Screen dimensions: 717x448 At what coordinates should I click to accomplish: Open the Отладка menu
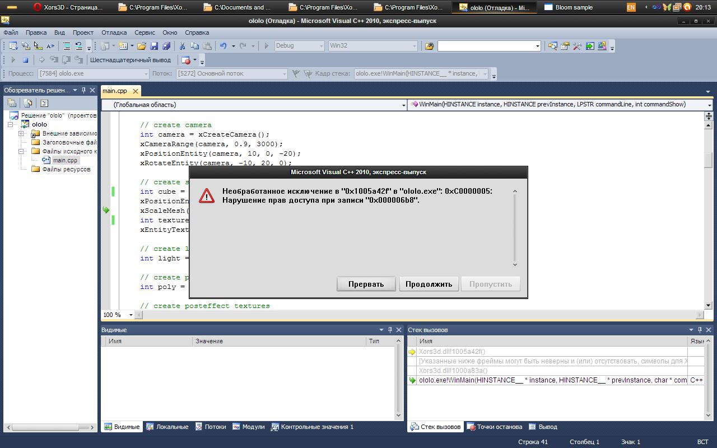pos(114,32)
